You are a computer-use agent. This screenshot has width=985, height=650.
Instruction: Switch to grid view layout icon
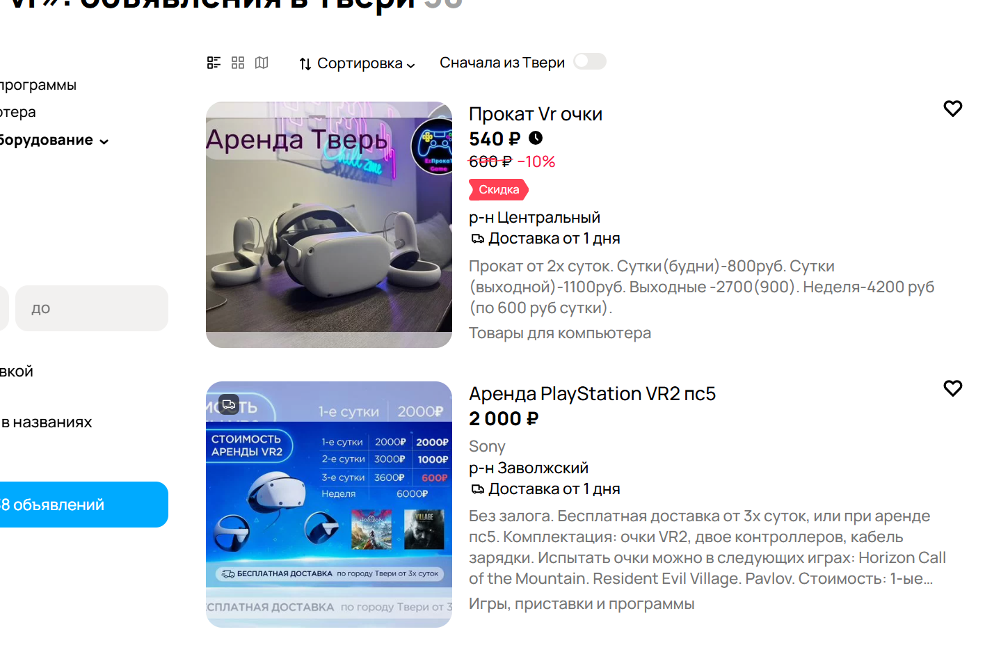238,63
